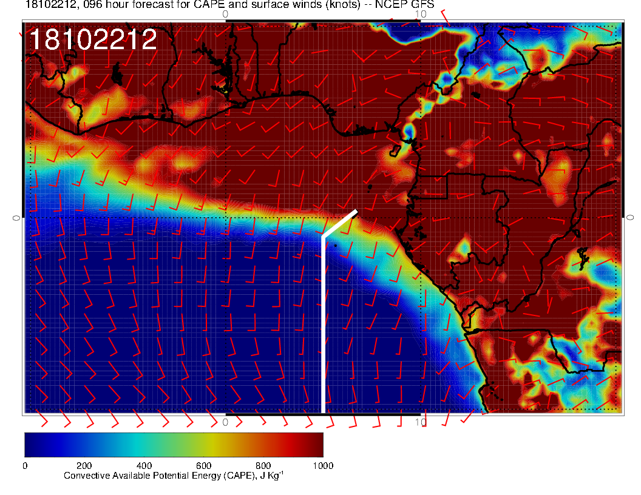Click the colorbar tick label 600
The image size is (641, 495).
[203, 466]
